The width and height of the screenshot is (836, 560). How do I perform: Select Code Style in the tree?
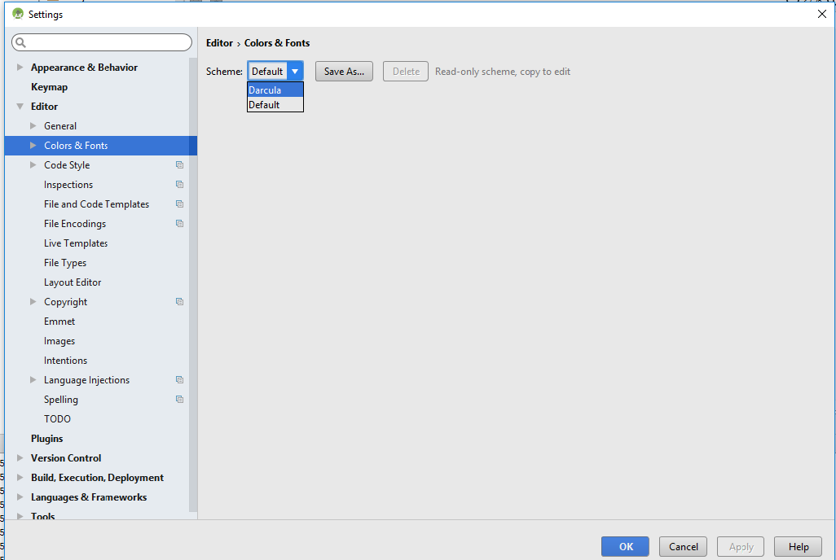(x=67, y=165)
